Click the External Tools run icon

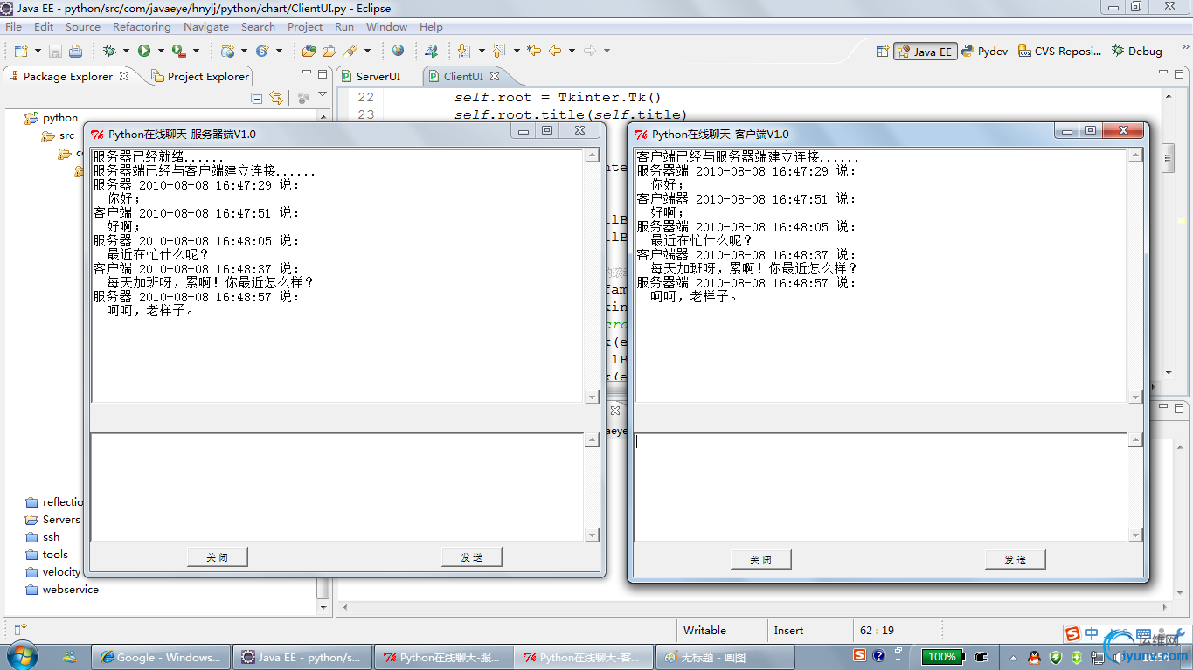coord(178,52)
